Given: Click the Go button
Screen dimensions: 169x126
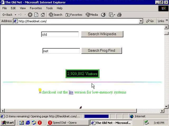Looking at the screenshot, I should (x=150, y=21).
